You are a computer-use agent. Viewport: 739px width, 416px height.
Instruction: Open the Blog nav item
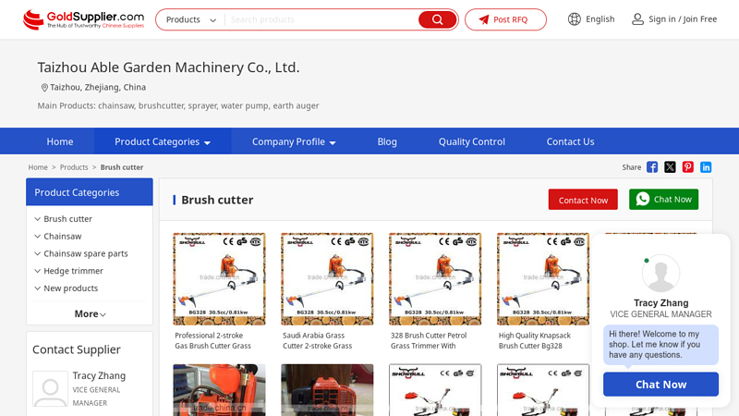click(387, 141)
